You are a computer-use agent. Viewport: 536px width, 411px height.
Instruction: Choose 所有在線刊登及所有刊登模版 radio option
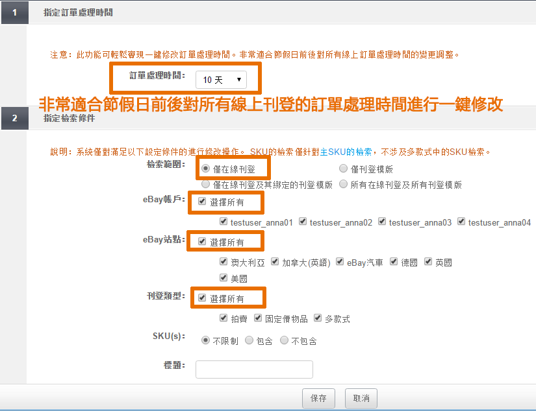343,184
